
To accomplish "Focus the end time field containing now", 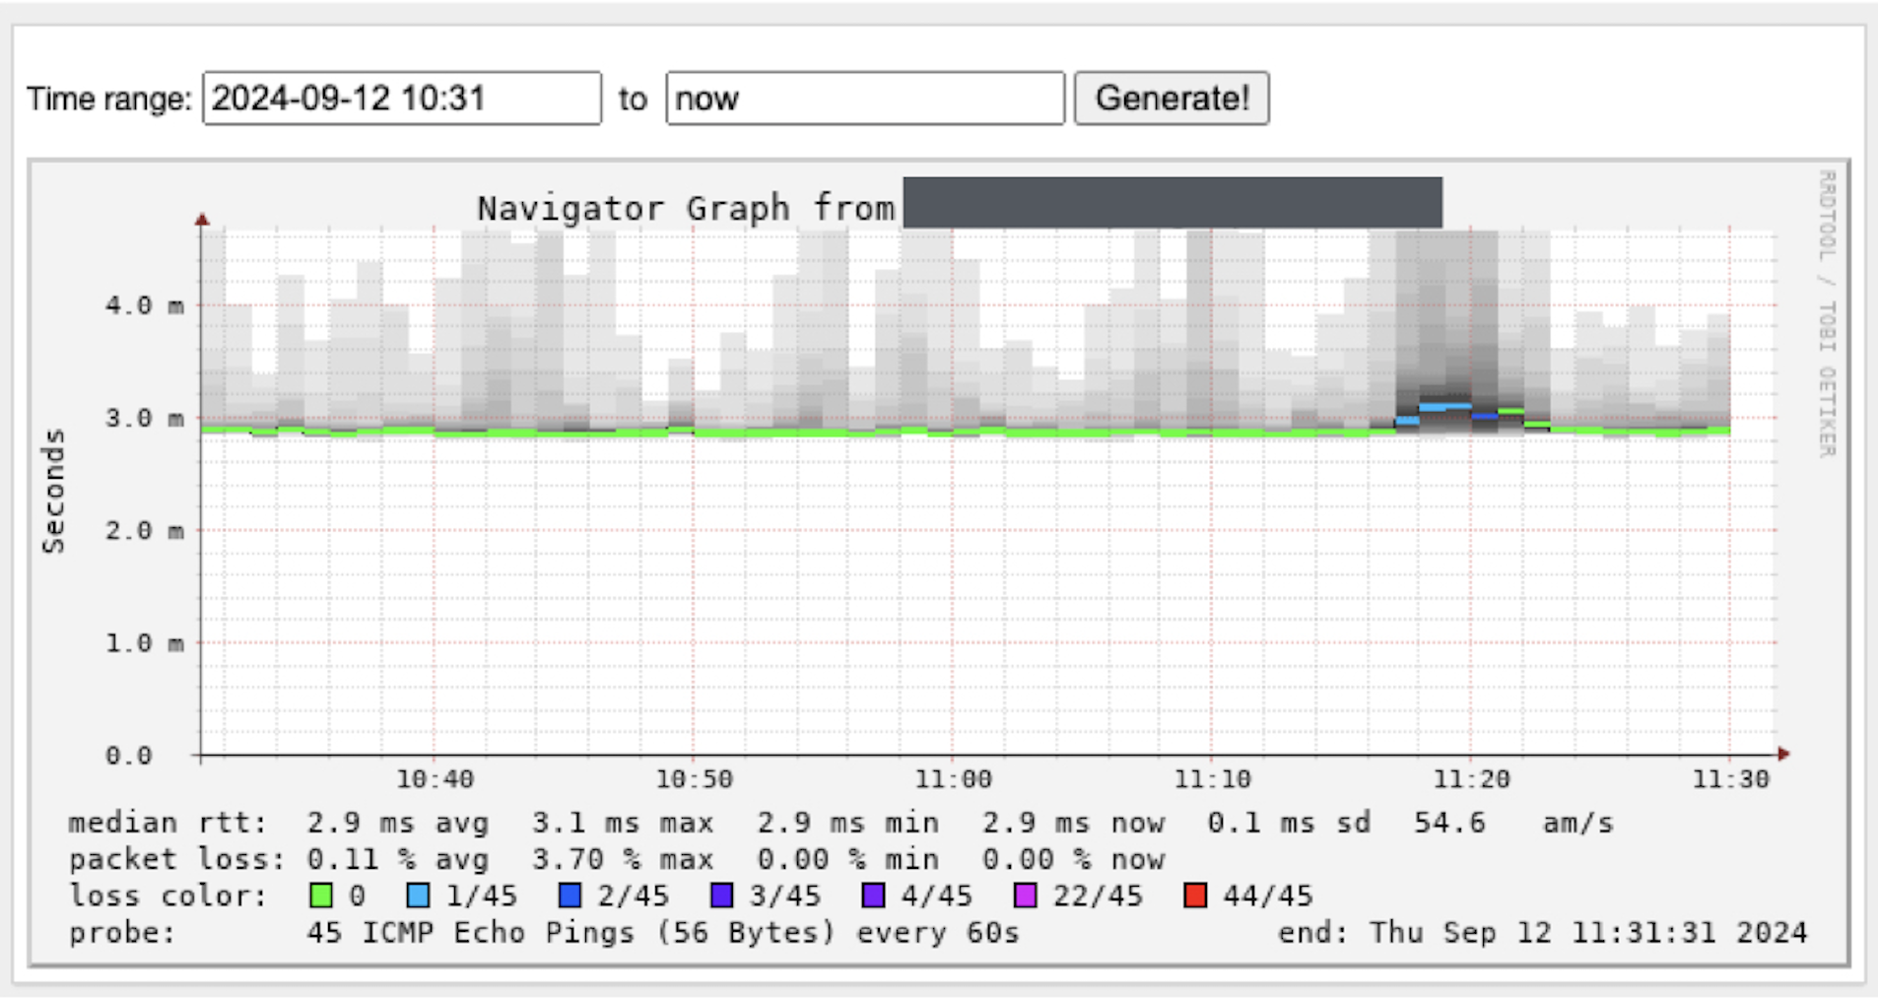I will coord(865,98).
